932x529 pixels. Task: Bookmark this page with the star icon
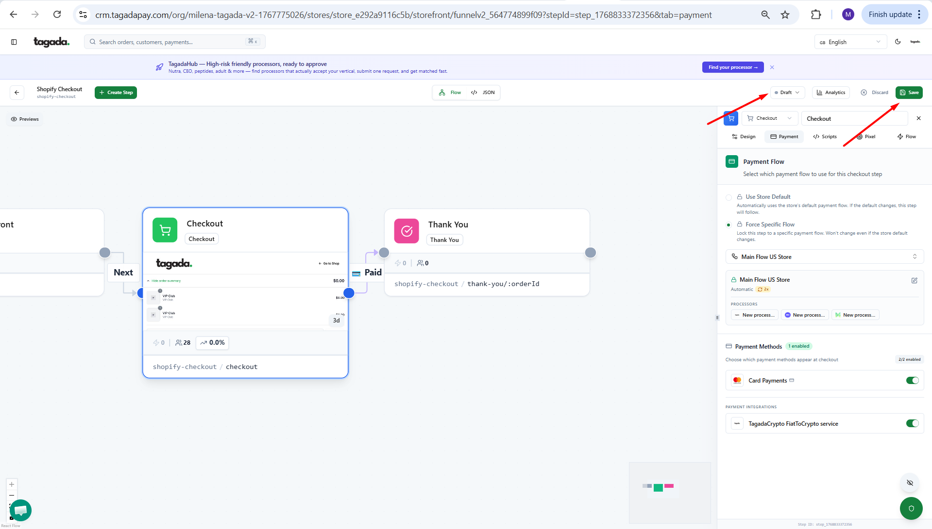[785, 15]
